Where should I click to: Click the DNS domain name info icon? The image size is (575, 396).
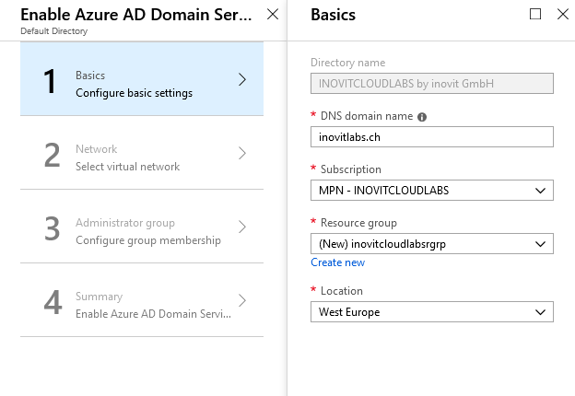tap(422, 117)
